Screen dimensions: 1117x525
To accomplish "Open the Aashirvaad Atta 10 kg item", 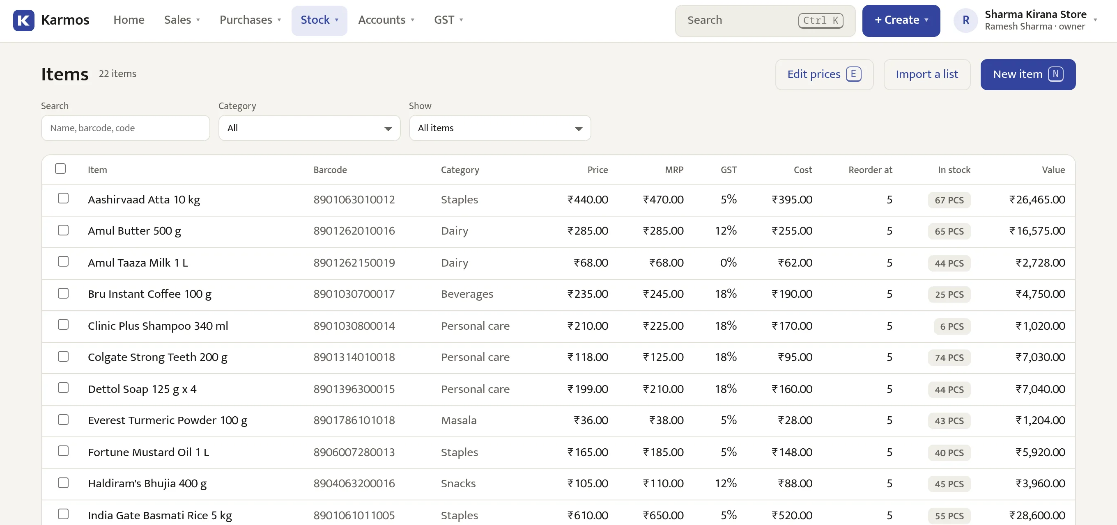I will click(144, 200).
